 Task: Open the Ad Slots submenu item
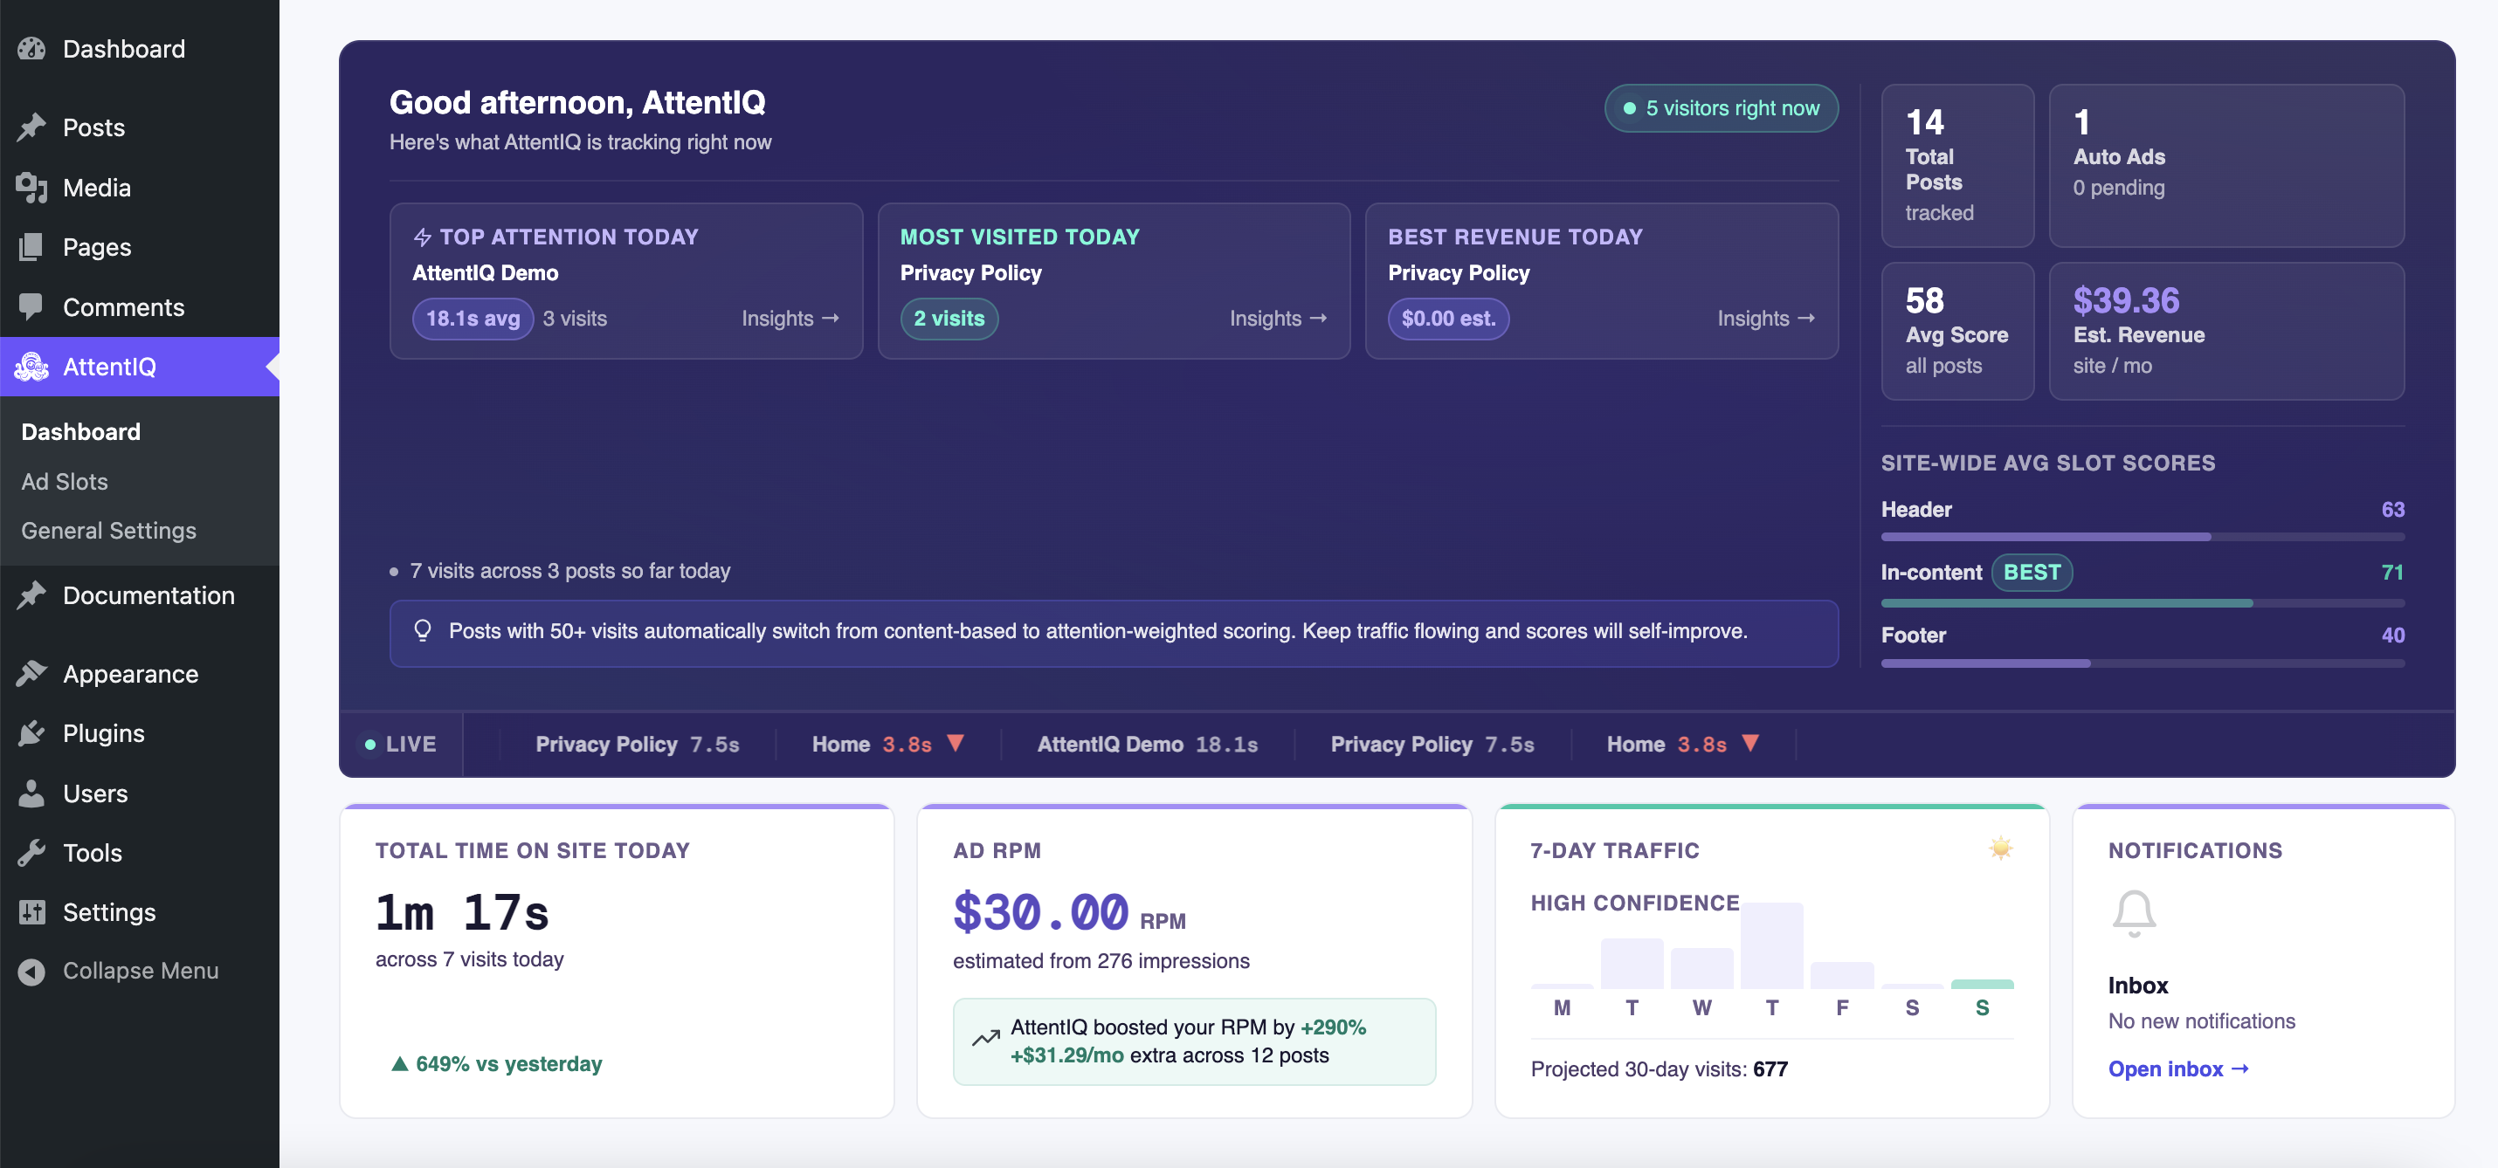(x=64, y=481)
